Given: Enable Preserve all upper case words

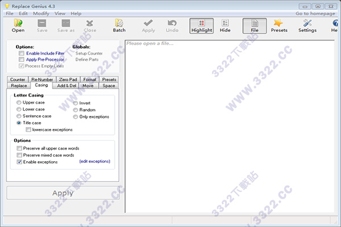Looking at the screenshot, I should click(x=19, y=148).
